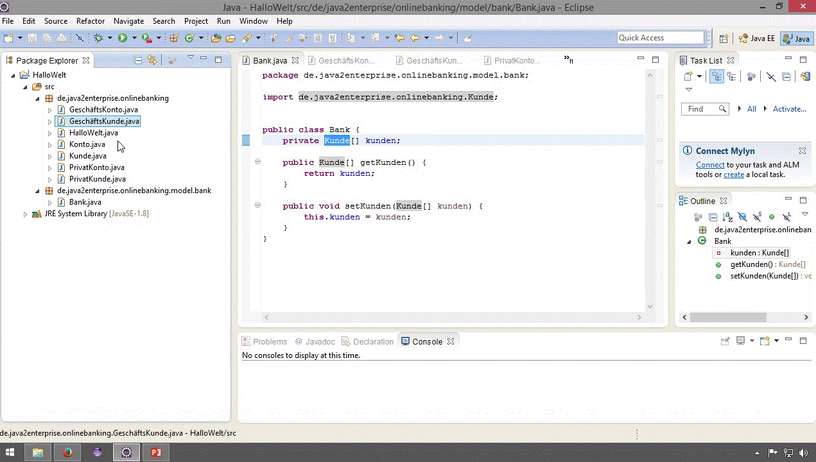Switch to Java EE perspective
This screenshot has width=816, height=462.
757,38
